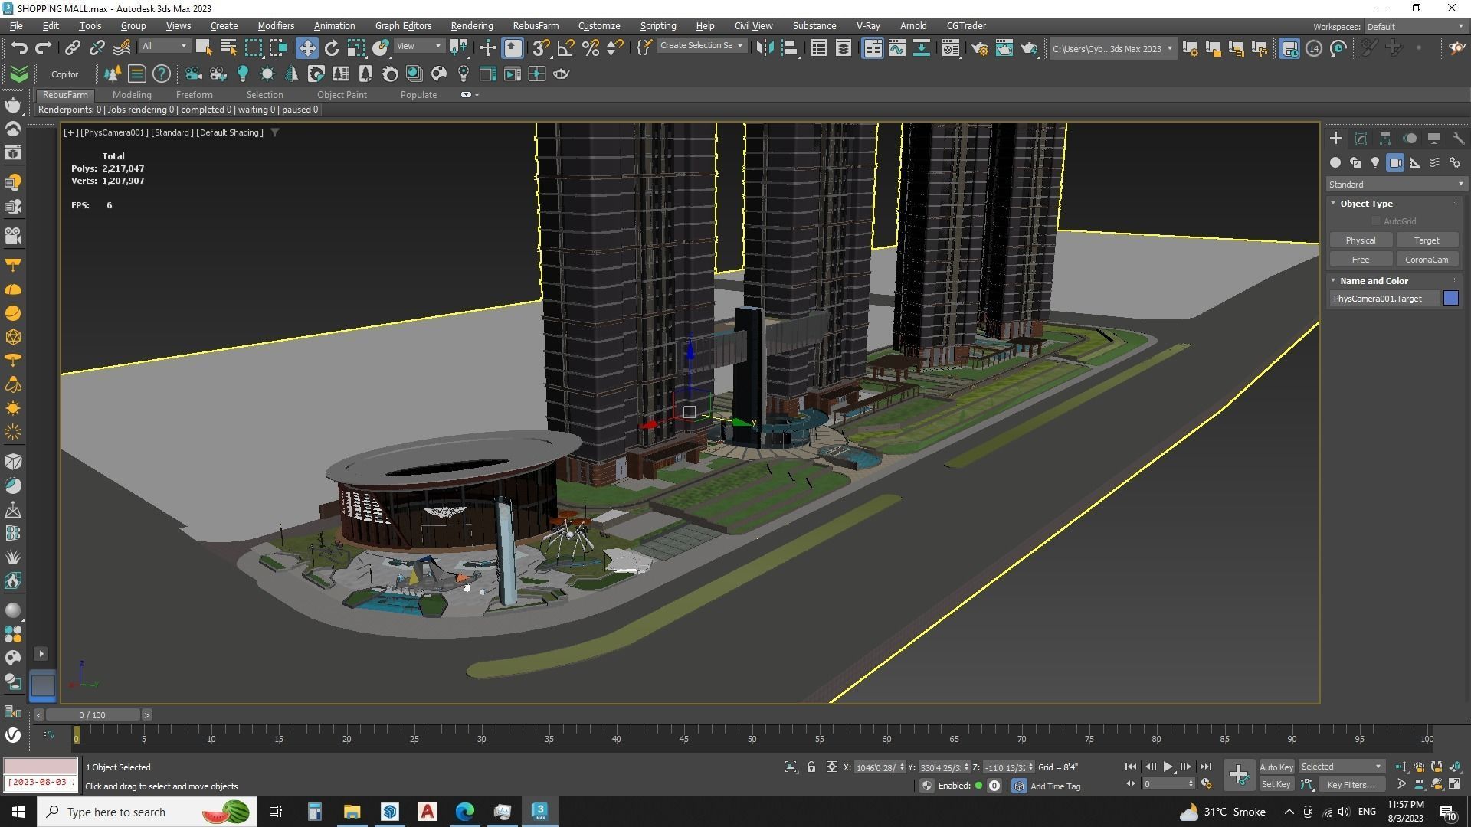Enable the AutoGrid checkbox
The height and width of the screenshot is (827, 1471).
point(1376,221)
